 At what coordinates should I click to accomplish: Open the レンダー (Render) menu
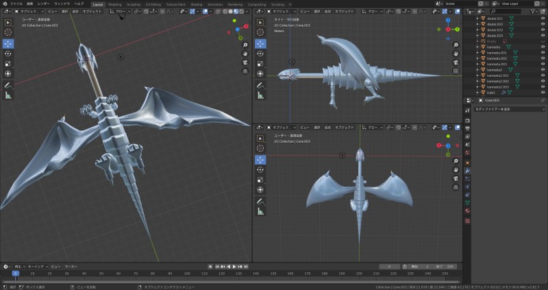tap(43, 3)
